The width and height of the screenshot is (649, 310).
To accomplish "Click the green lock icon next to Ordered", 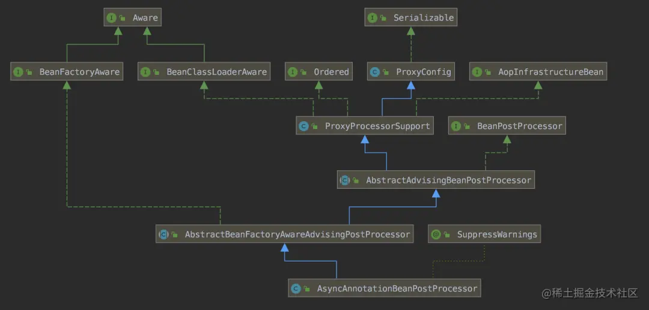I will tap(304, 73).
